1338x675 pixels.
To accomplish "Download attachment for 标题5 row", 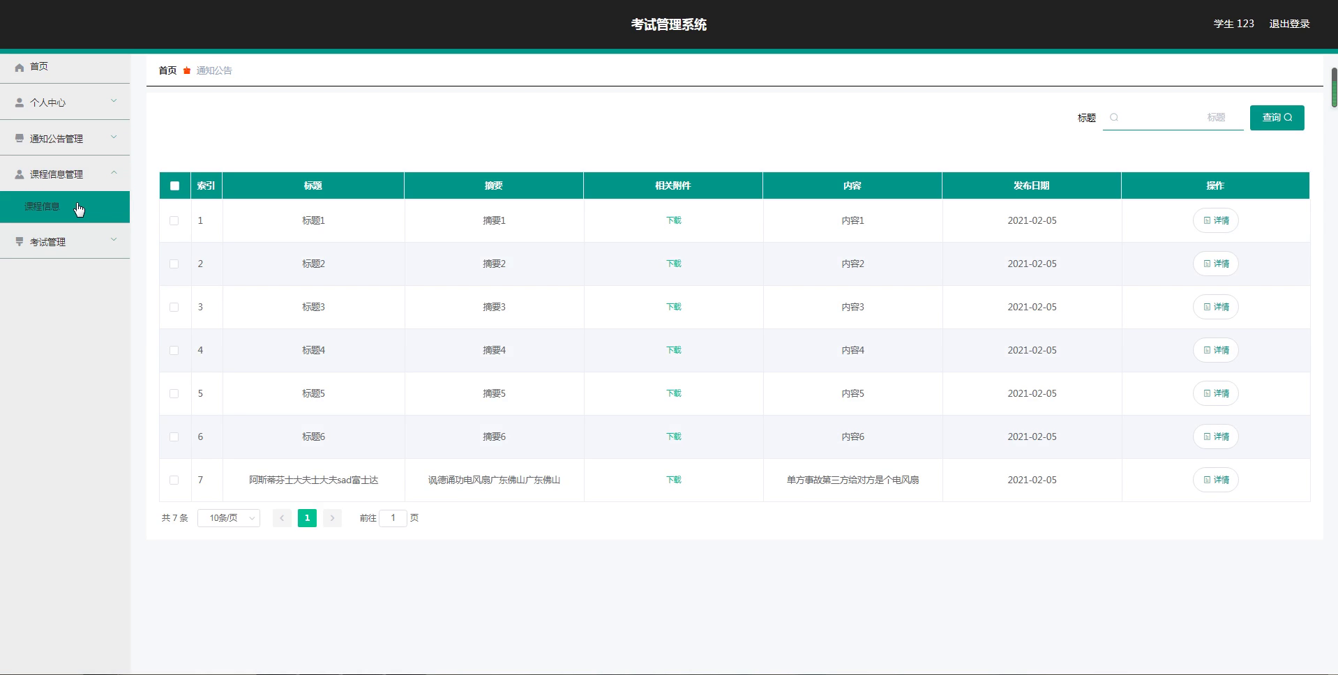I will [673, 393].
